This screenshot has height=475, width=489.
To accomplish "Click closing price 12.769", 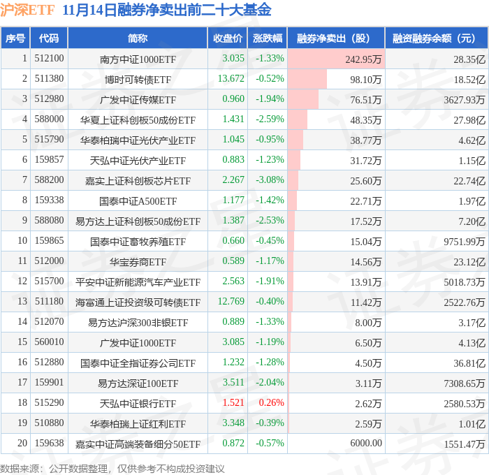I will (231, 302).
